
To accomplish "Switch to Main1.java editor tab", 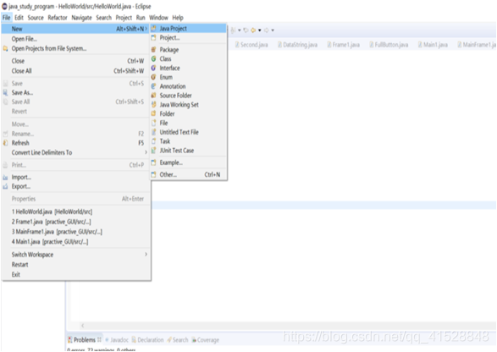I will point(433,45).
